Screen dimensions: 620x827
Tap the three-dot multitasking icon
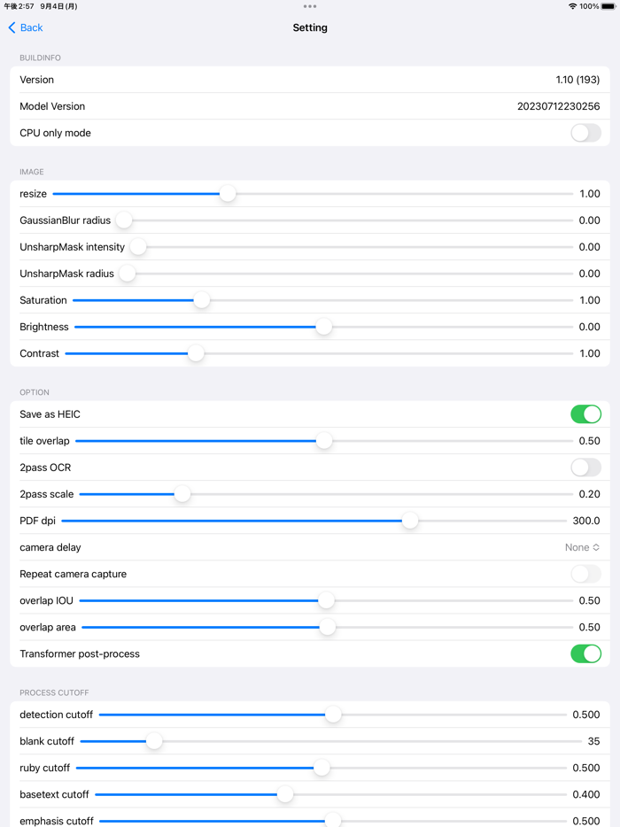pyautogui.click(x=310, y=6)
